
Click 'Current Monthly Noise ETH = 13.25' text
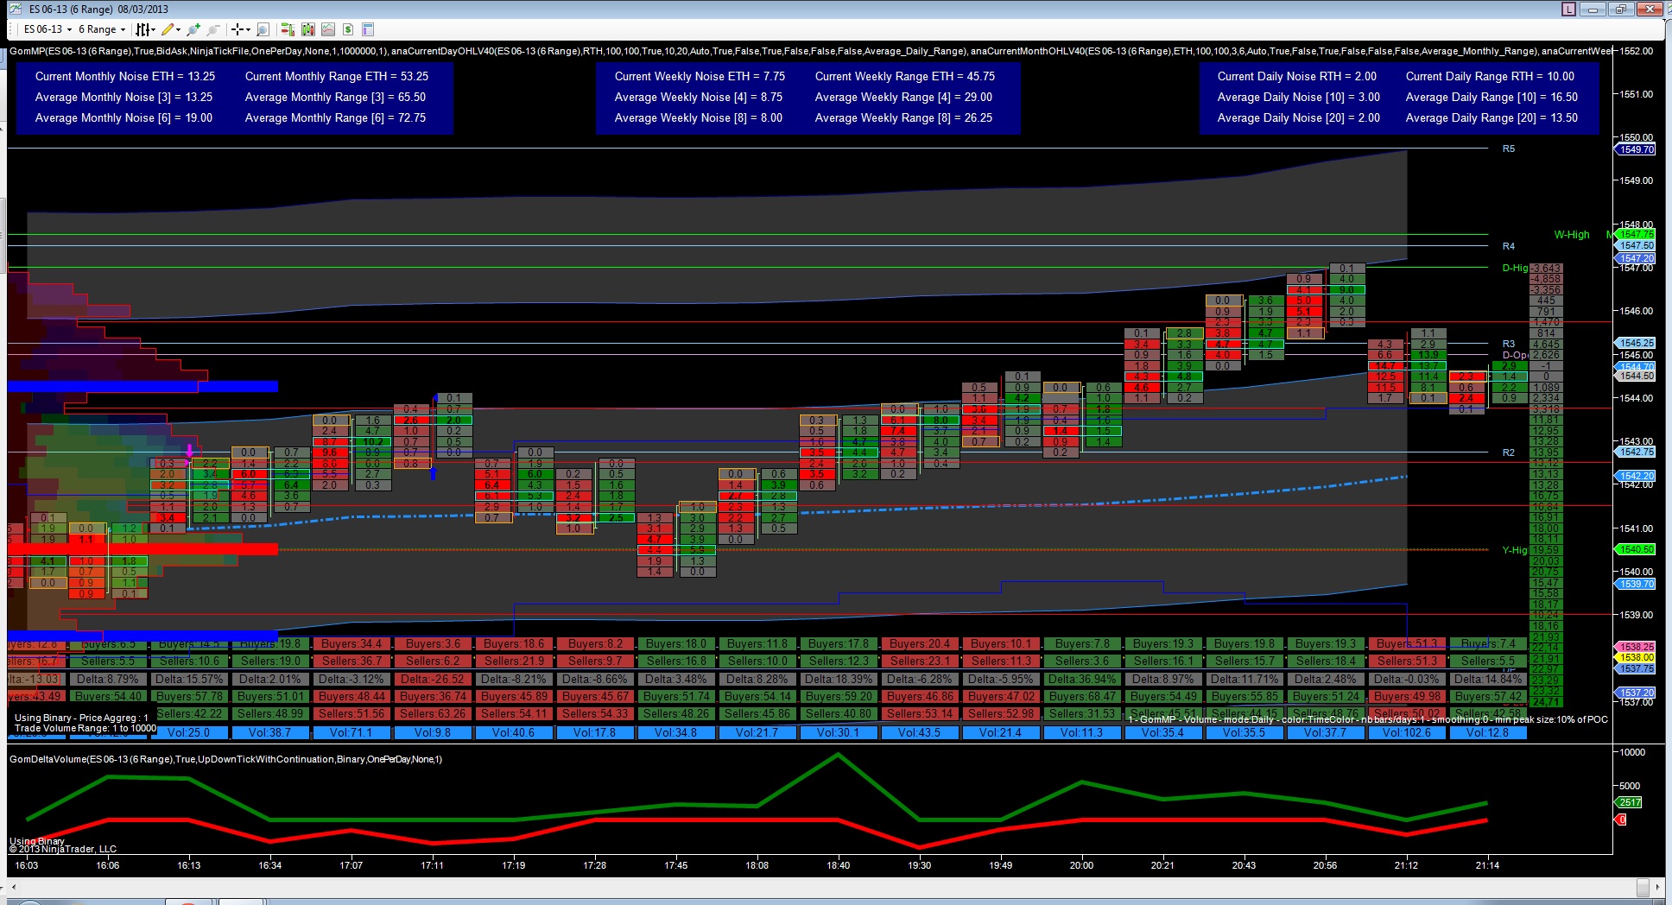tap(125, 76)
